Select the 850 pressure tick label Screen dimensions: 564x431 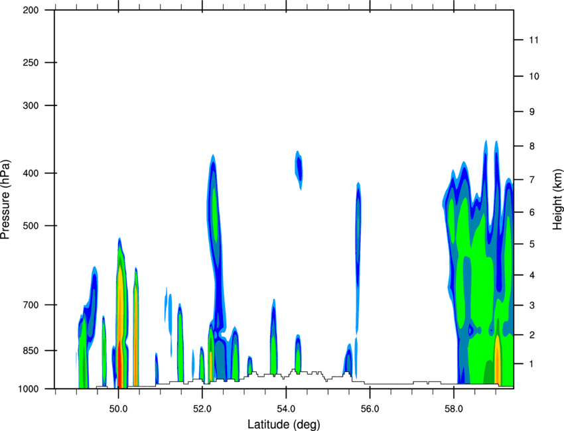pos(31,351)
